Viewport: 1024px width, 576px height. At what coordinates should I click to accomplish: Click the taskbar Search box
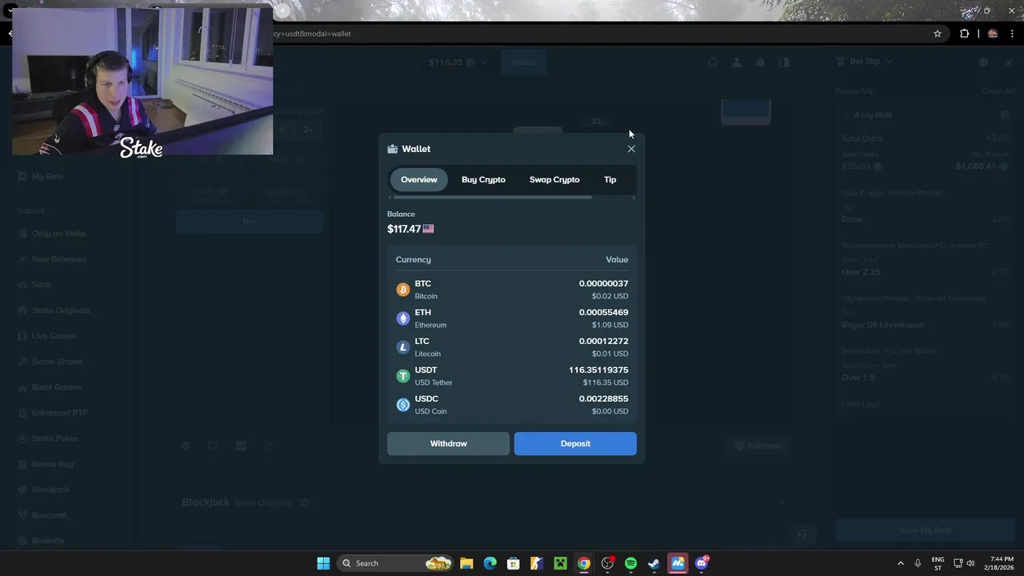pyautogui.click(x=396, y=563)
